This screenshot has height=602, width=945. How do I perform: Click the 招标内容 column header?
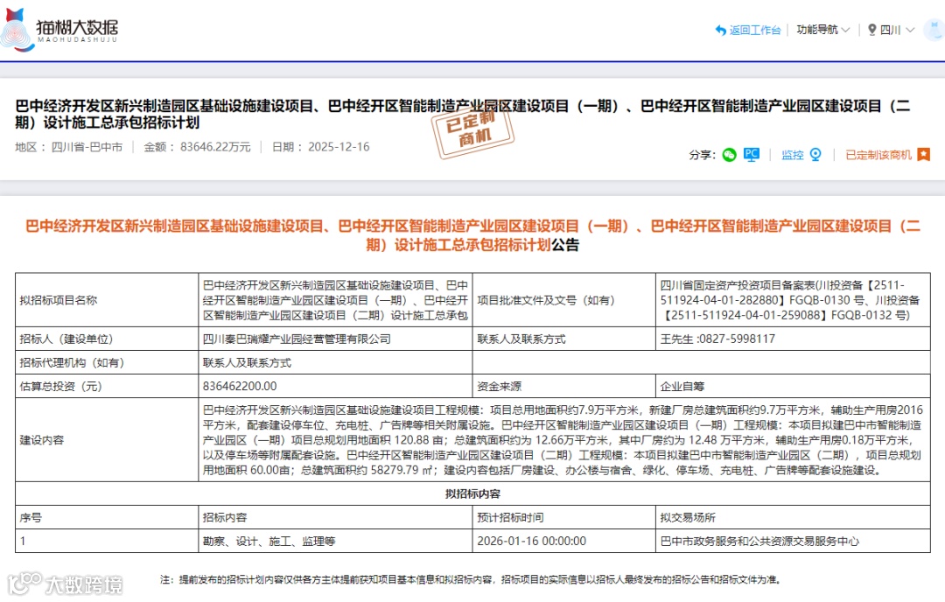click(x=335, y=518)
